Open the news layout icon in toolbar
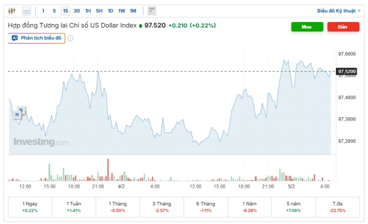 152,10
